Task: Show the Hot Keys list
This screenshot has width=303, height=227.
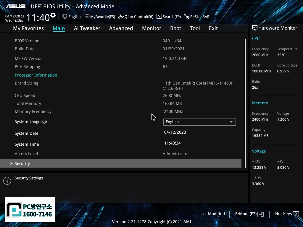Action: coord(287,214)
